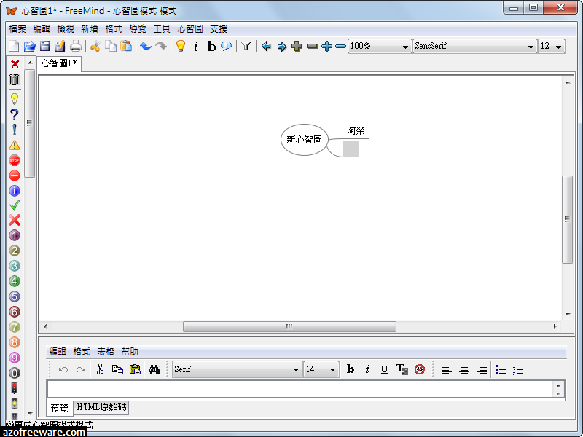Image resolution: width=583 pixels, height=437 pixels.
Task: Open the text color picker in note editor
Action: [402, 369]
